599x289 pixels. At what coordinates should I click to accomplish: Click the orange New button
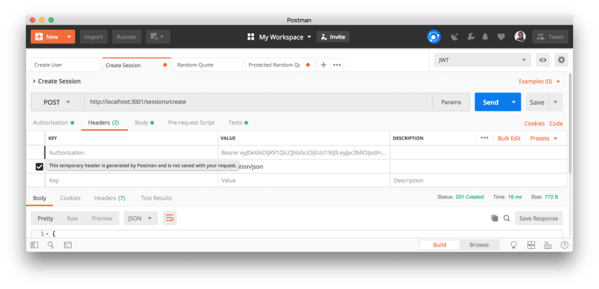point(46,37)
